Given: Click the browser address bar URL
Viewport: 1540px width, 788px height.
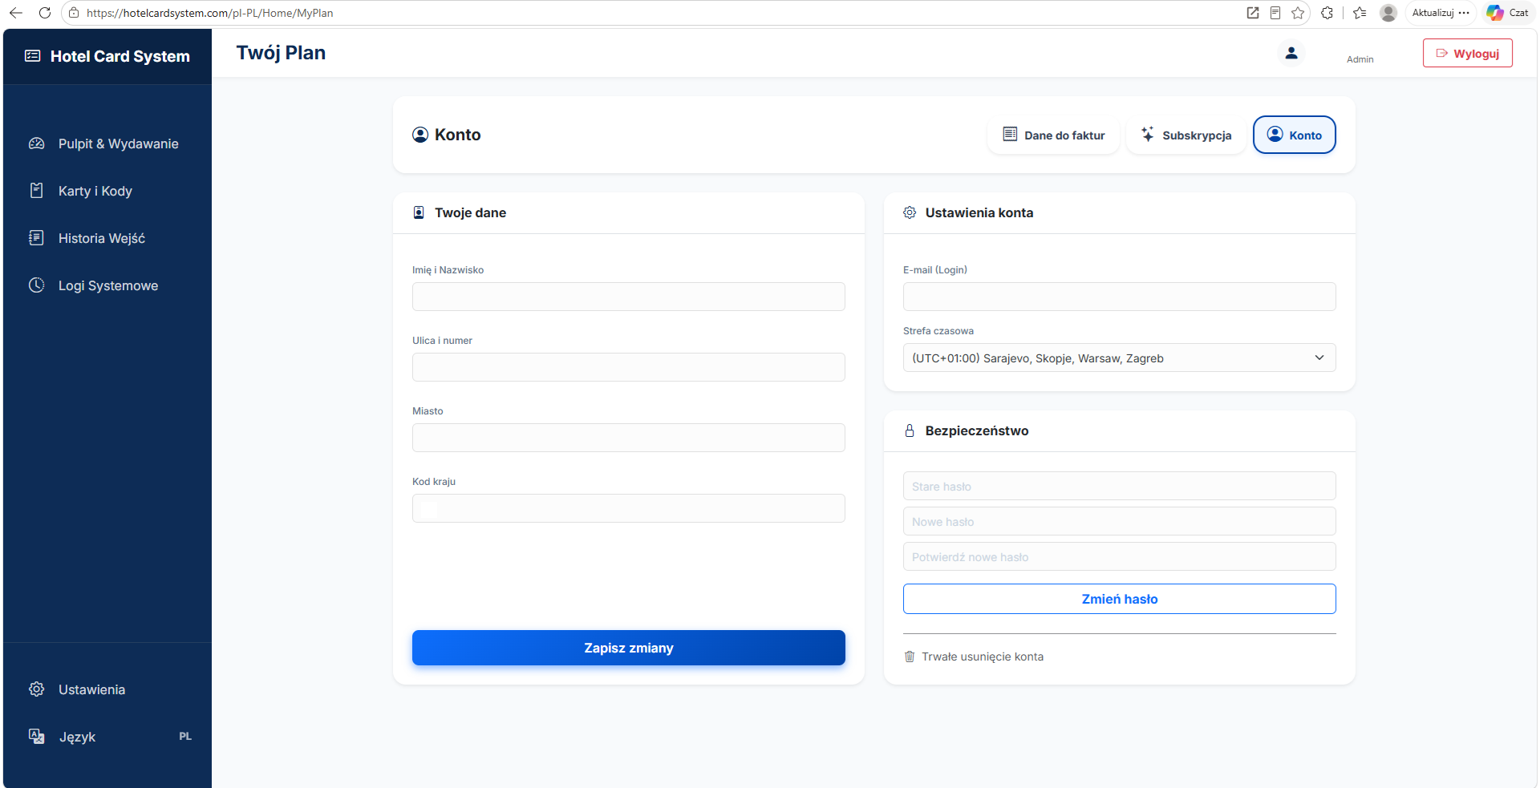Looking at the screenshot, I should tap(210, 13).
